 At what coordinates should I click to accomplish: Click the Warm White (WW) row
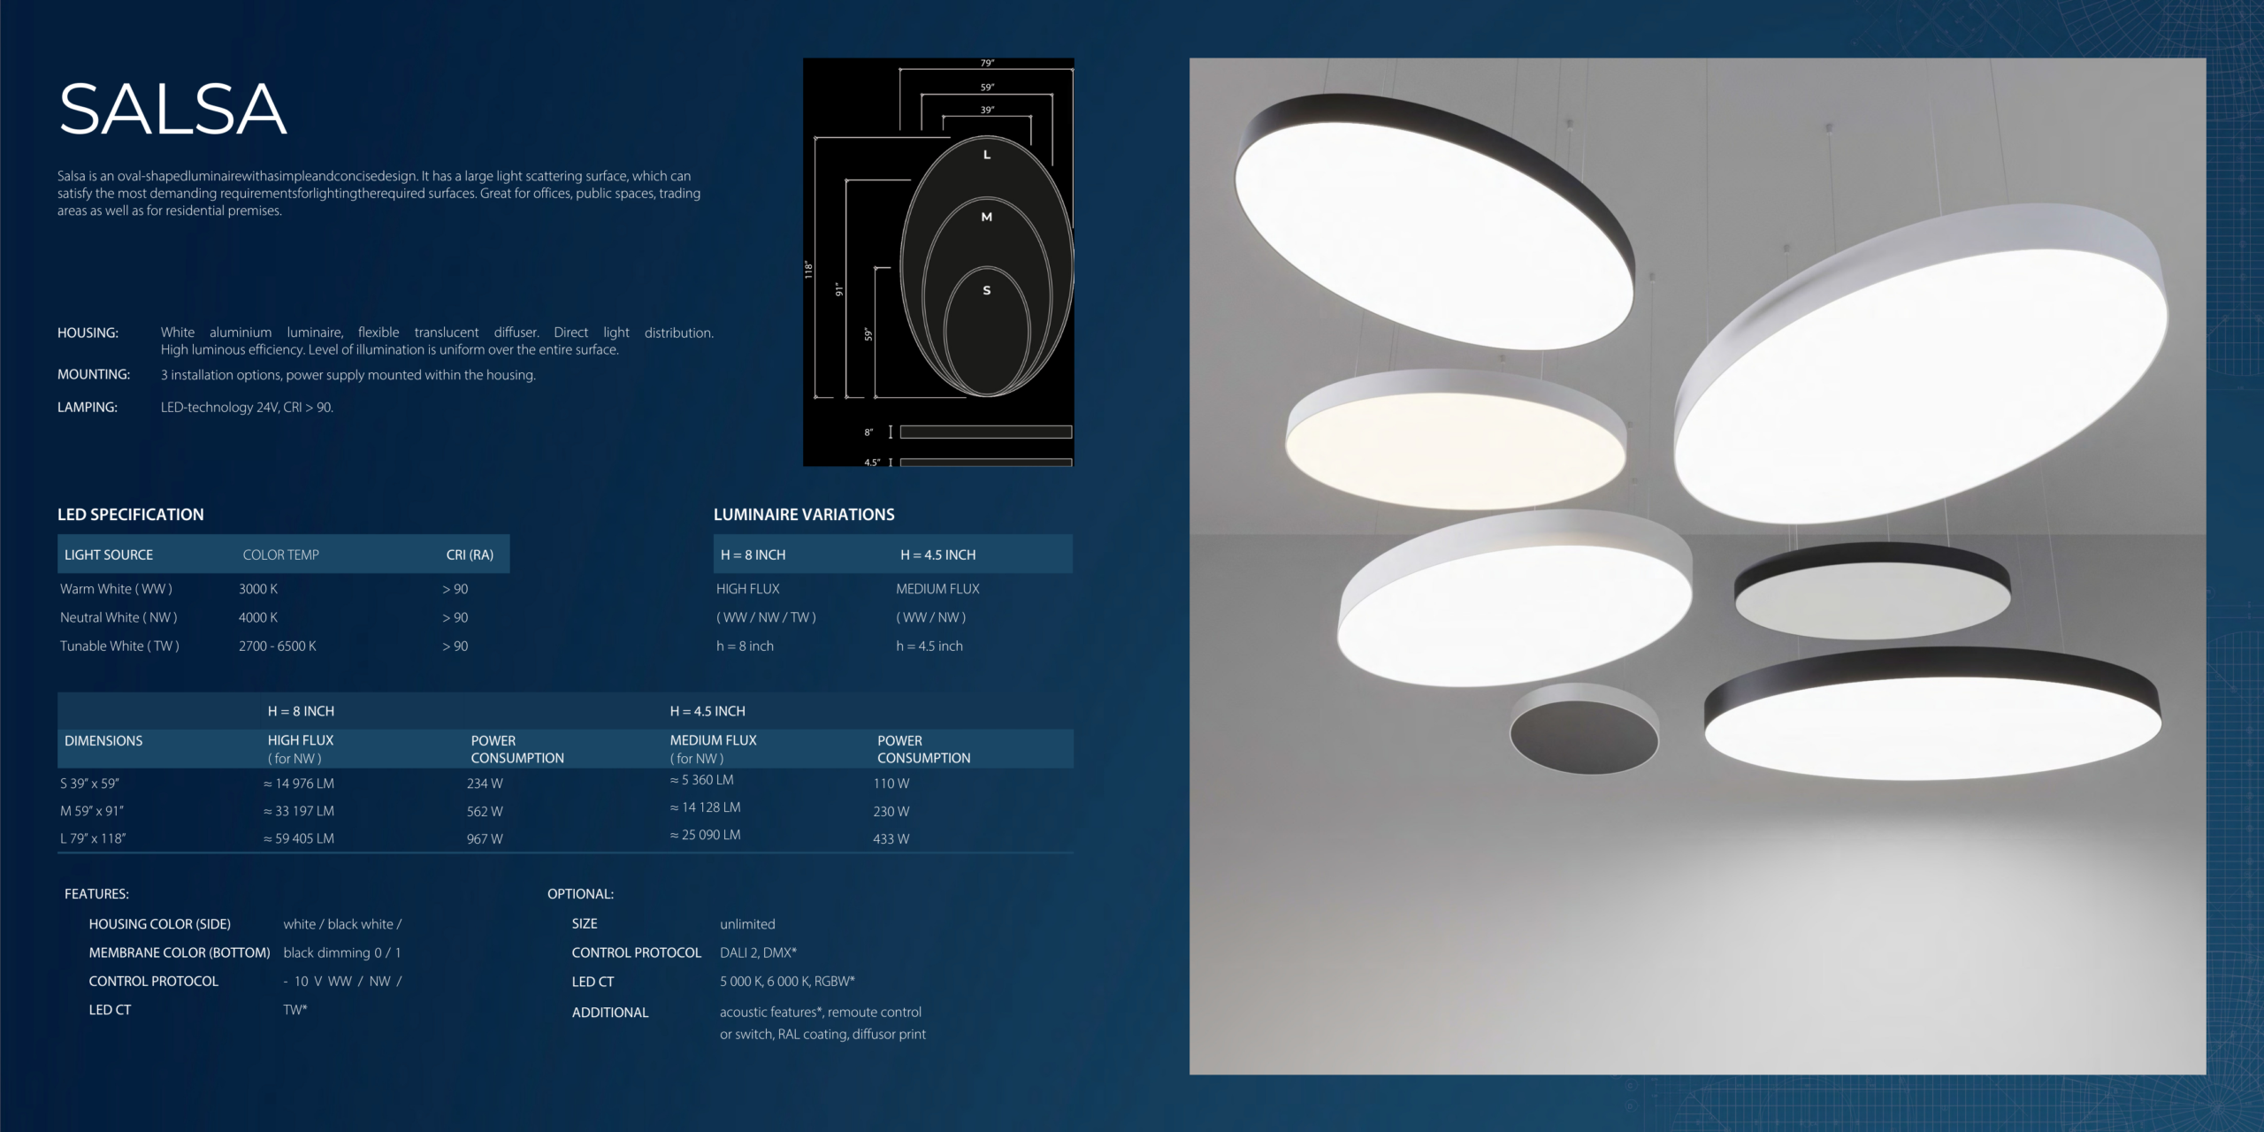pyautogui.click(x=116, y=589)
